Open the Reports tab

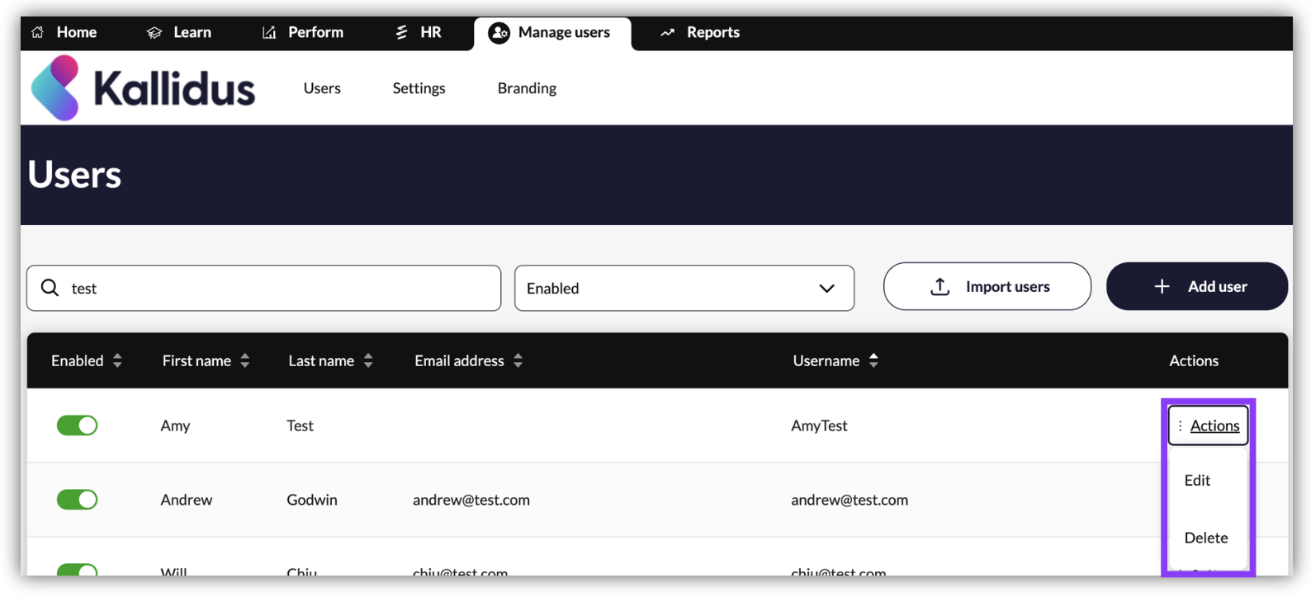pyautogui.click(x=700, y=32)
